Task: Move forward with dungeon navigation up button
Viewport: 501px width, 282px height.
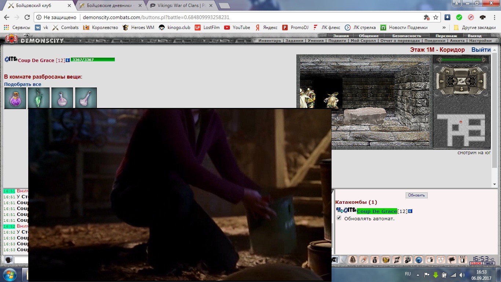Action: click(x=461, y=72)
